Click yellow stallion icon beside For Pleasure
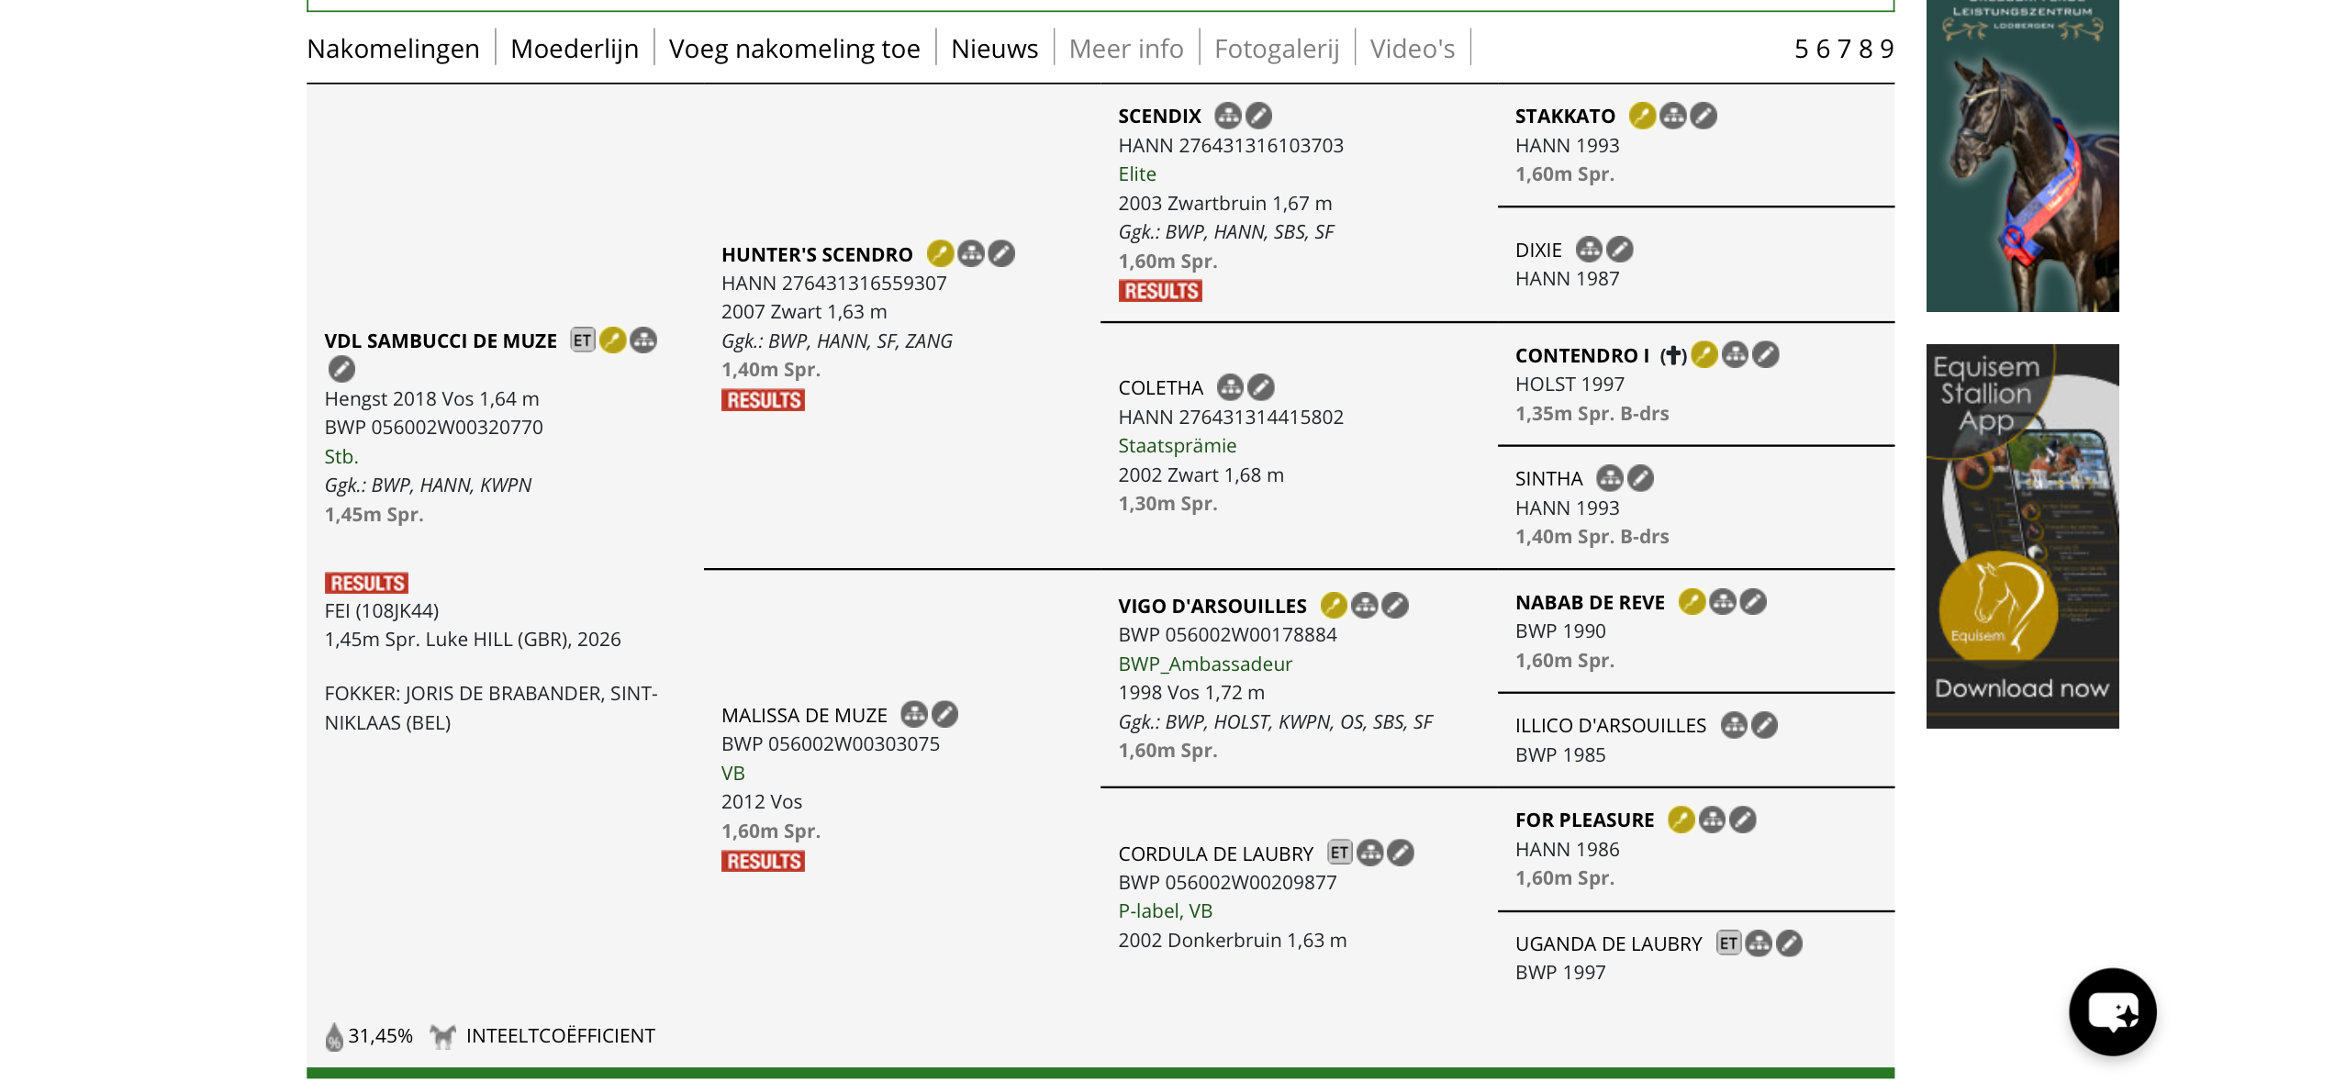 (x=1681, y=820)
